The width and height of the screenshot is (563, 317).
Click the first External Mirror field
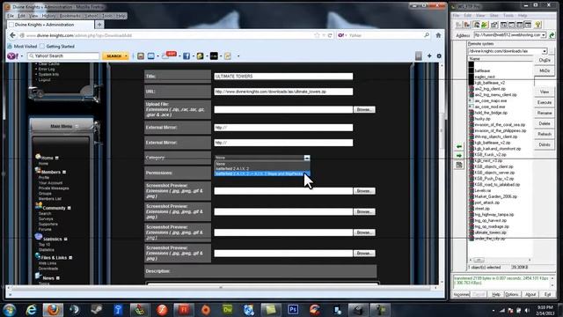tap(283, 128)
